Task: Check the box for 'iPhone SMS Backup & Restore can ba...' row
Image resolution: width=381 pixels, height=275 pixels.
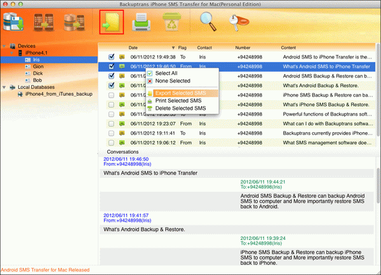Action: pyautogui.click(x=111, y=95)
